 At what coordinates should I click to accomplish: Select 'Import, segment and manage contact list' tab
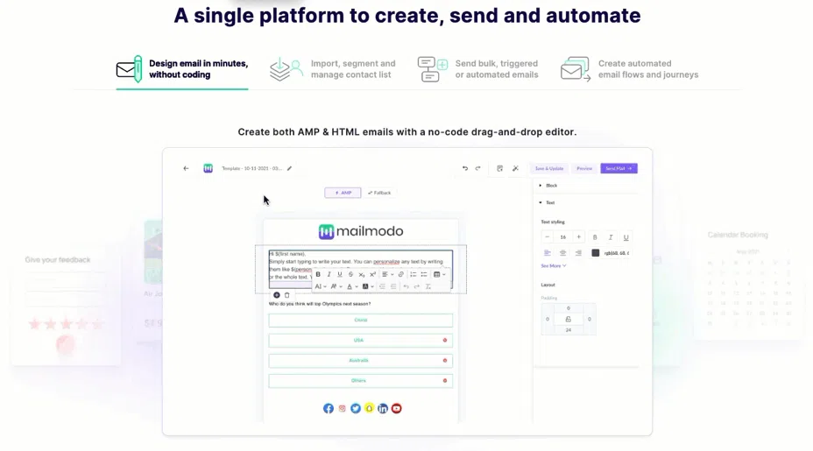pos(333,69)
